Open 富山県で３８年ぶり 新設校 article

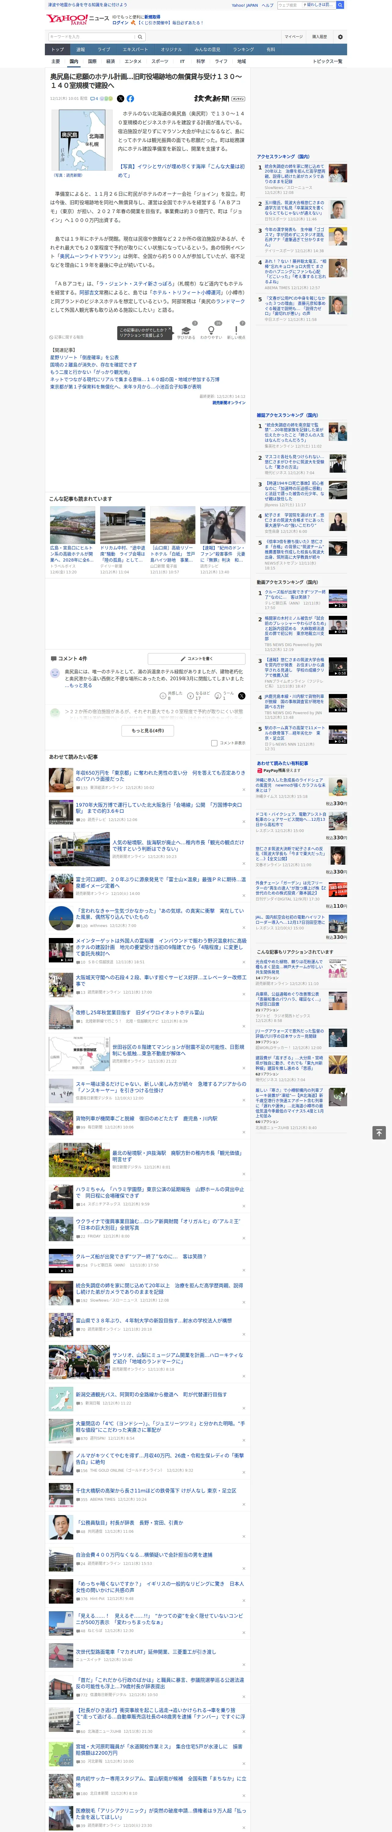click(154, 1321)
